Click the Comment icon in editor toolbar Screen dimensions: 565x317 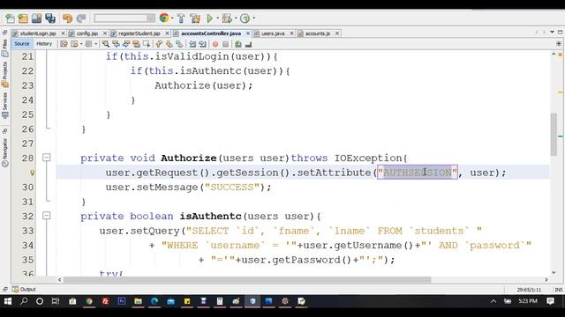click(238, 44)
